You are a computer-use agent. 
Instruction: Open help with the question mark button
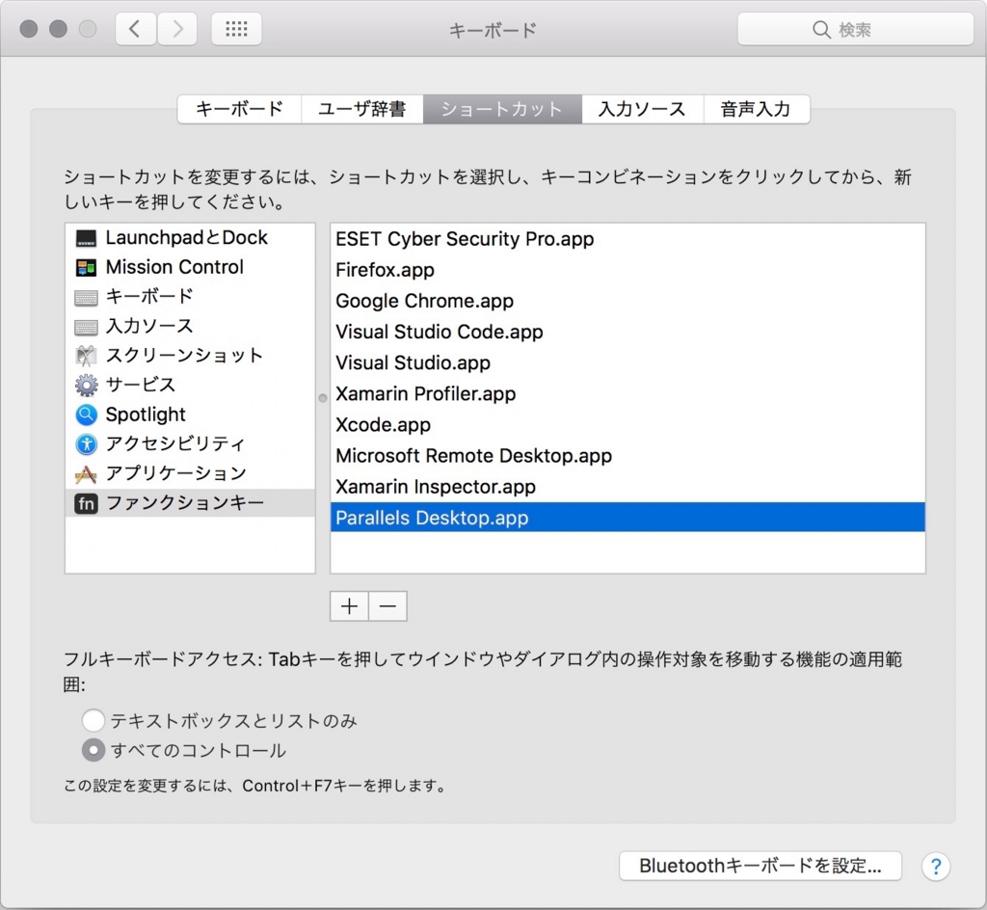(935, 867)
